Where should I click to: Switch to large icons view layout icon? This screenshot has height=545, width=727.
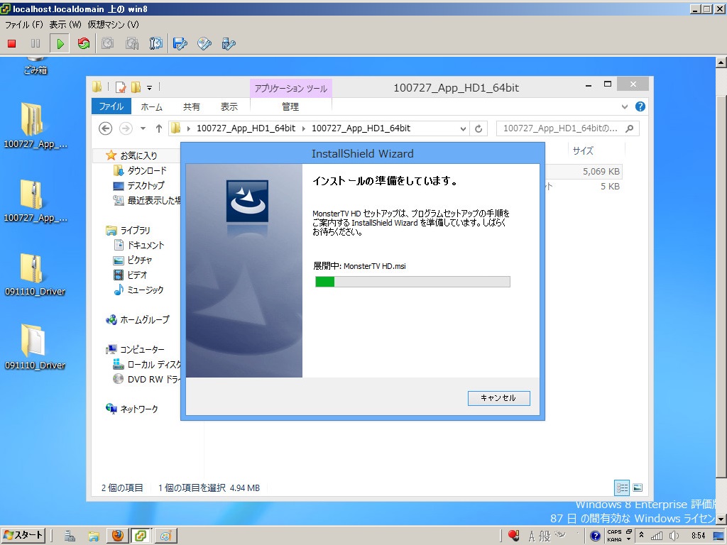click(638, 488)
